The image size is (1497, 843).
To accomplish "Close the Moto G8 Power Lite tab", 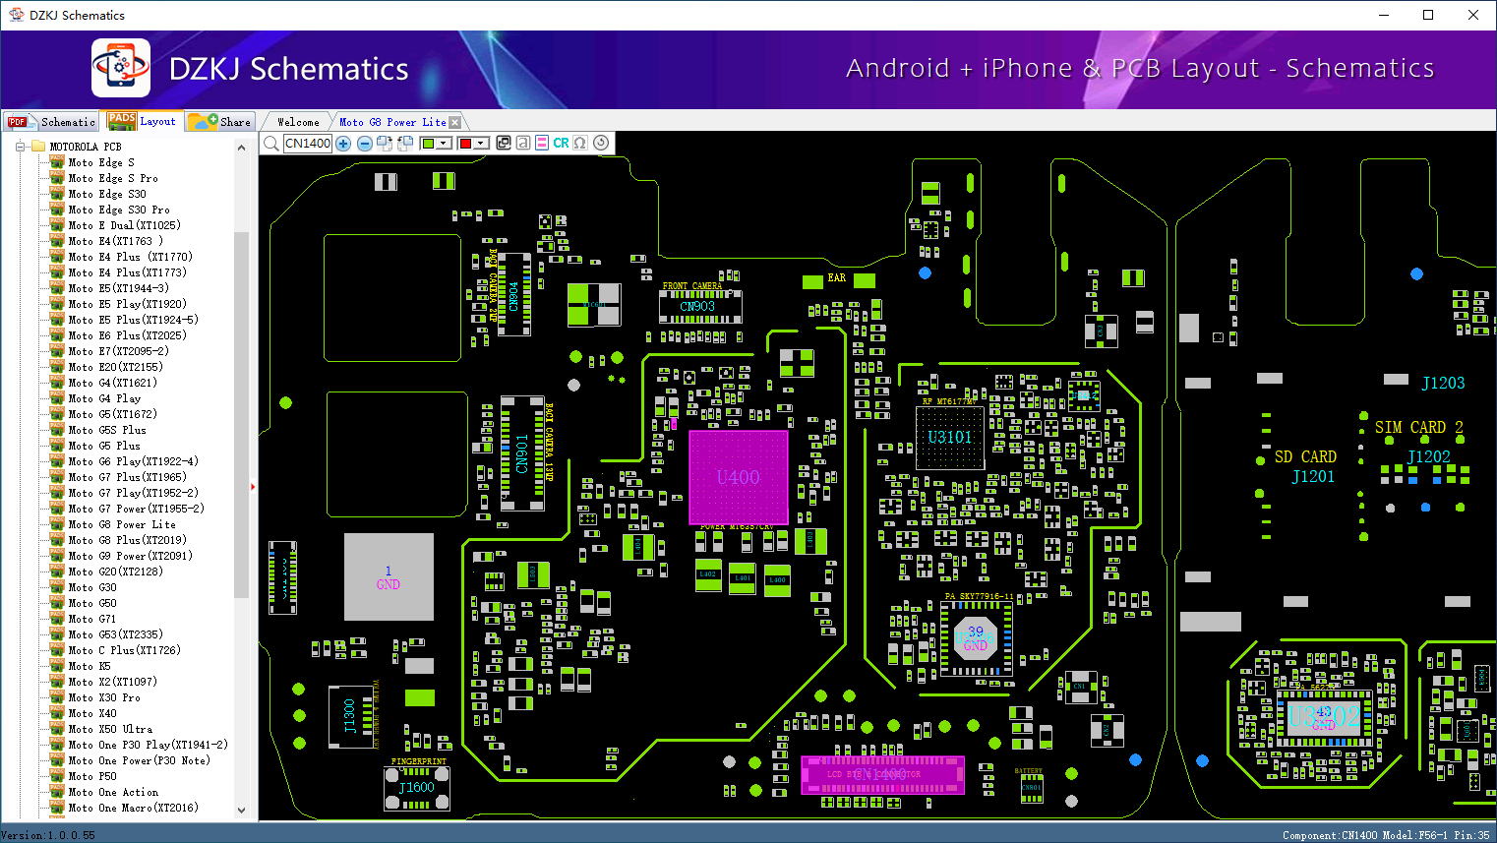I will click(454, 123).
